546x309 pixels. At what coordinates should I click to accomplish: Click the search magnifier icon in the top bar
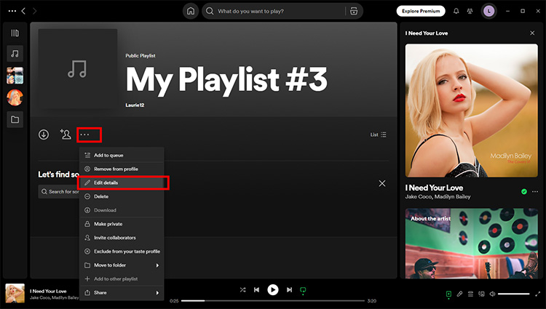click(x=210, y=11)
